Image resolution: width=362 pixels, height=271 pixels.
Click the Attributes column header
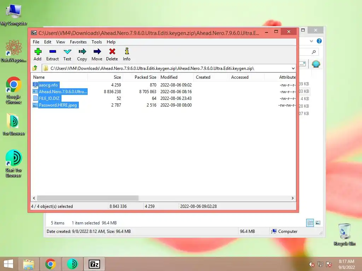coord(287,77)
